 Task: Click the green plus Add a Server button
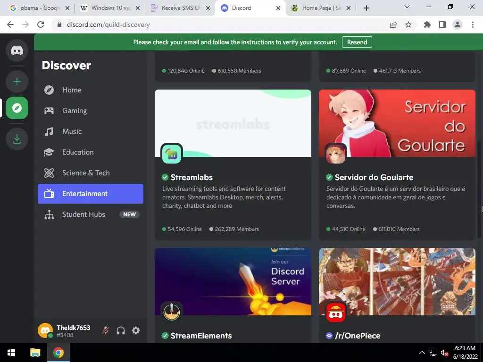coord(17,82)
